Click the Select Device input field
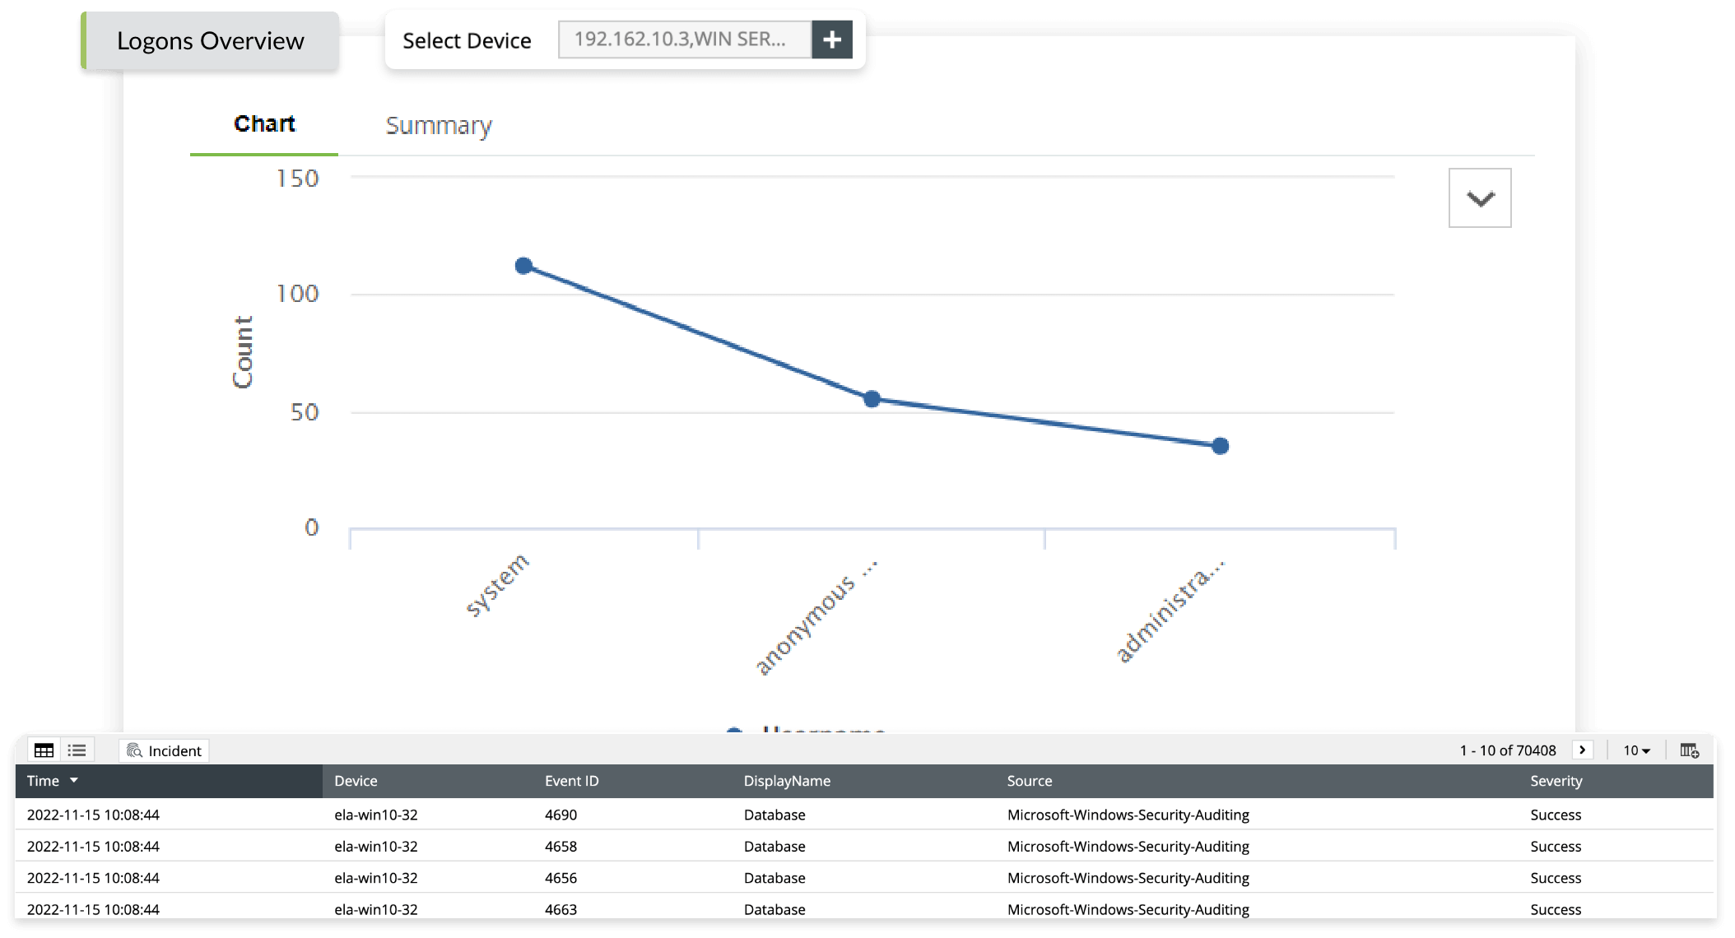The width and height of the screenshot is (1735, 938). pos(684,39)
